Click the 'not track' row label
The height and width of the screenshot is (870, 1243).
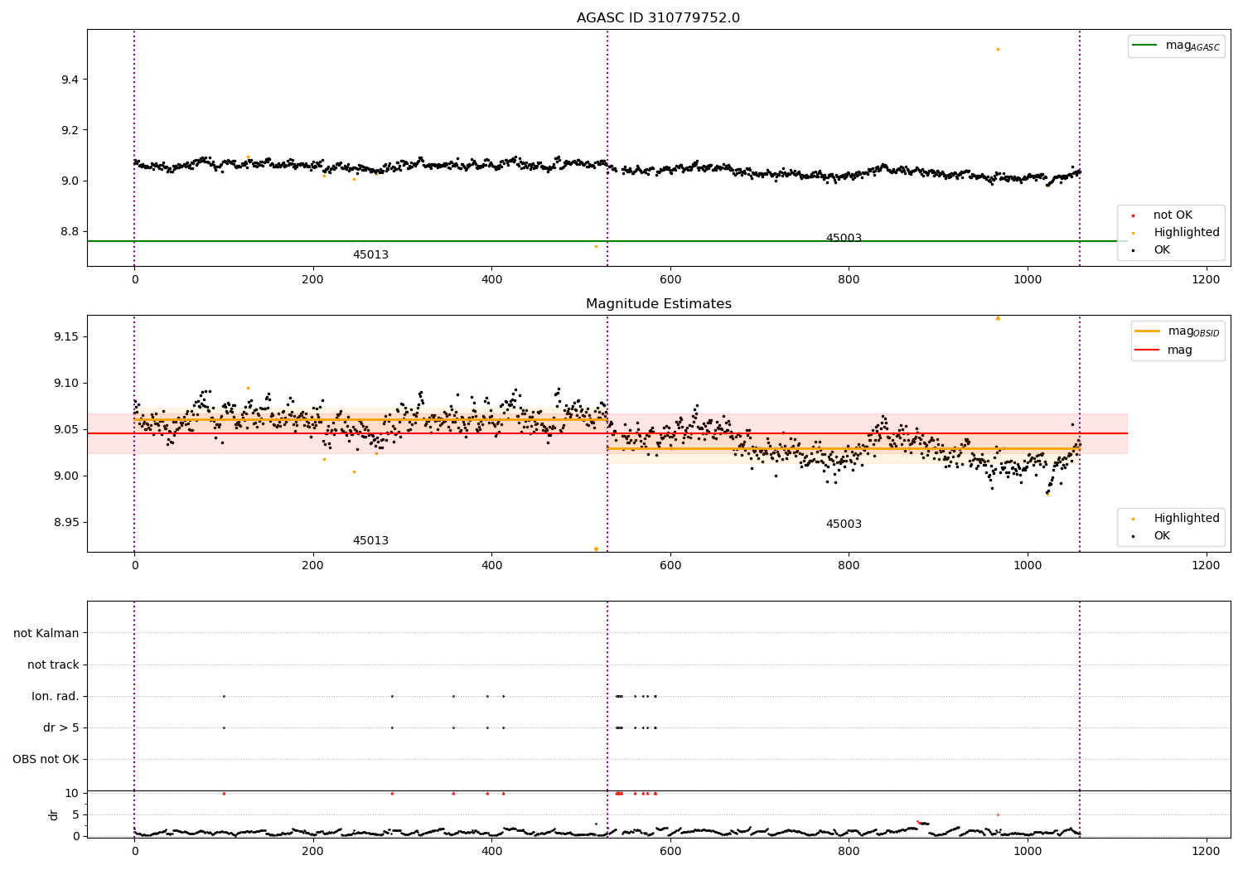(53, 665)
